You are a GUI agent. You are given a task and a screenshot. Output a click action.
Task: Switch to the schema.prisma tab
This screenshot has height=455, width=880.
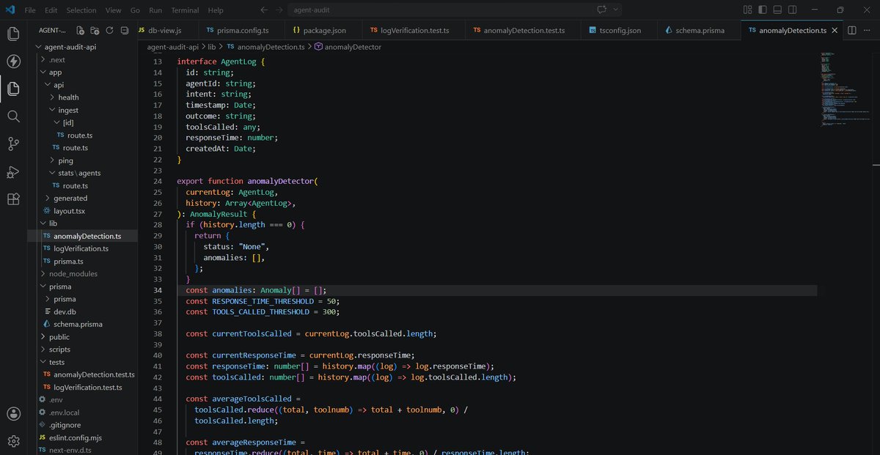tap(700, 31)
